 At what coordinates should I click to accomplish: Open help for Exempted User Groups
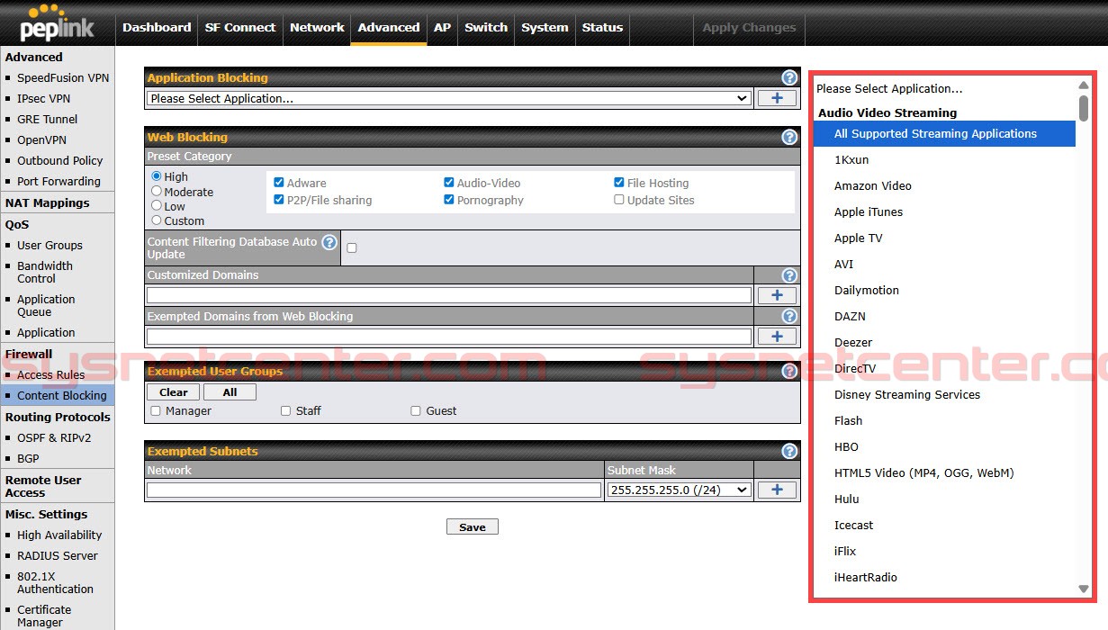[789, 371]
